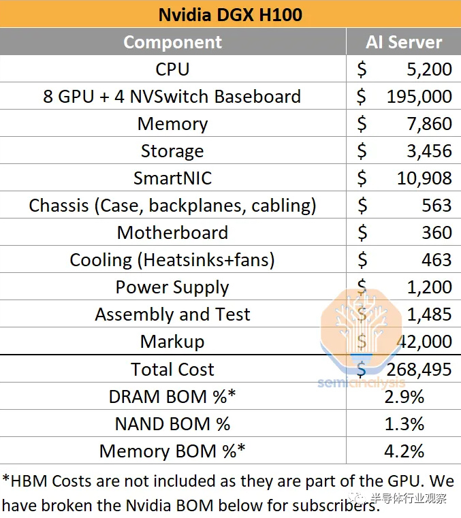Click the SmartNIC row label
This screenshot has width=461, height=518.
click(x=172, y=178)
